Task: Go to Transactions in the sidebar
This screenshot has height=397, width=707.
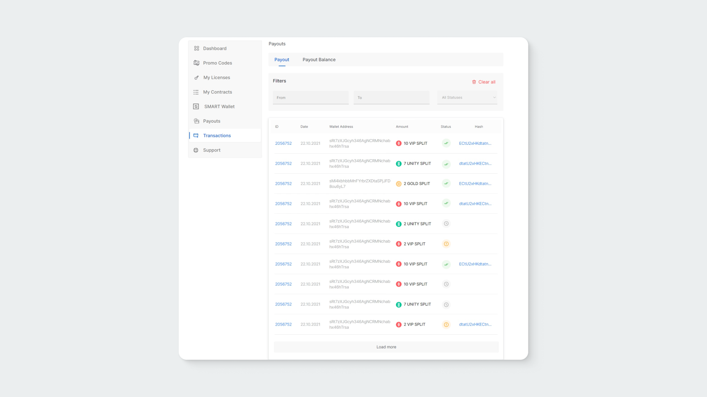Action: [217, 136]
